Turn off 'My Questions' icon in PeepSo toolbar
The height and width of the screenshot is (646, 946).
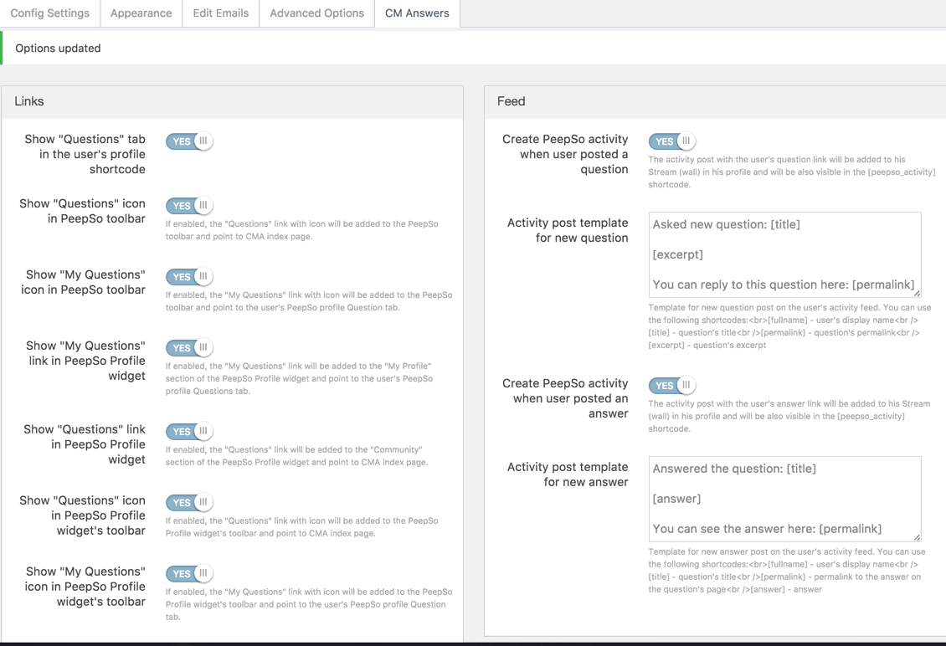189,277
